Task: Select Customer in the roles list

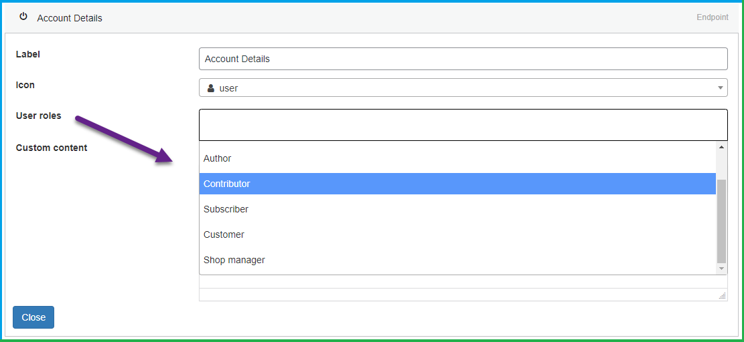Action: click(x=224, y=234)
